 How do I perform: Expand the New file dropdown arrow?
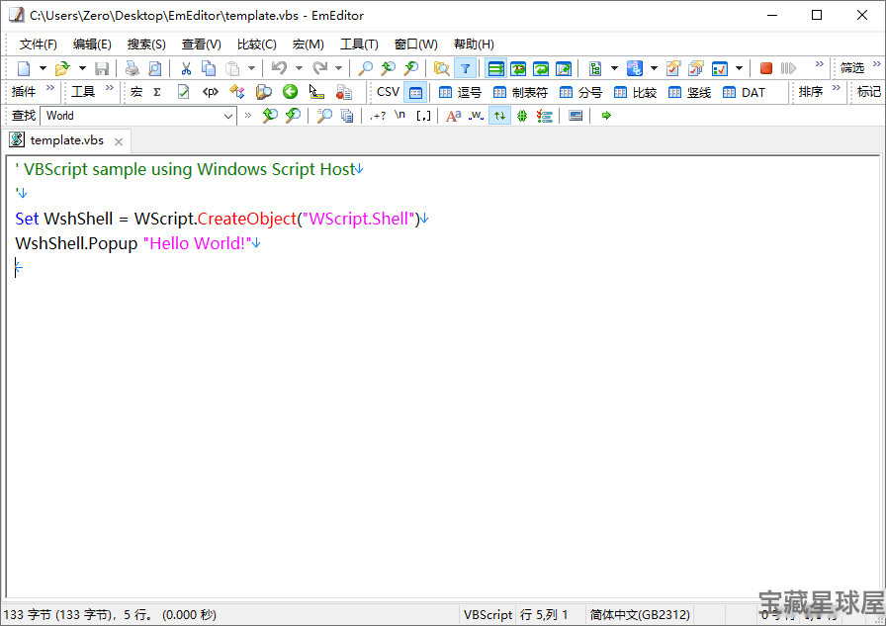[x=43, y=68]
